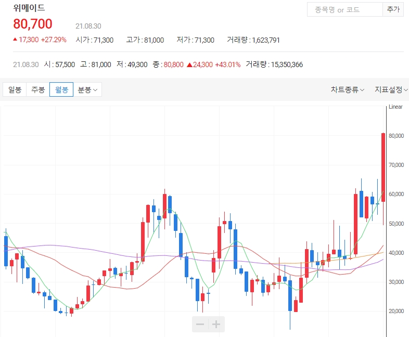Click the 시 57,500 open value

(59, 64)
